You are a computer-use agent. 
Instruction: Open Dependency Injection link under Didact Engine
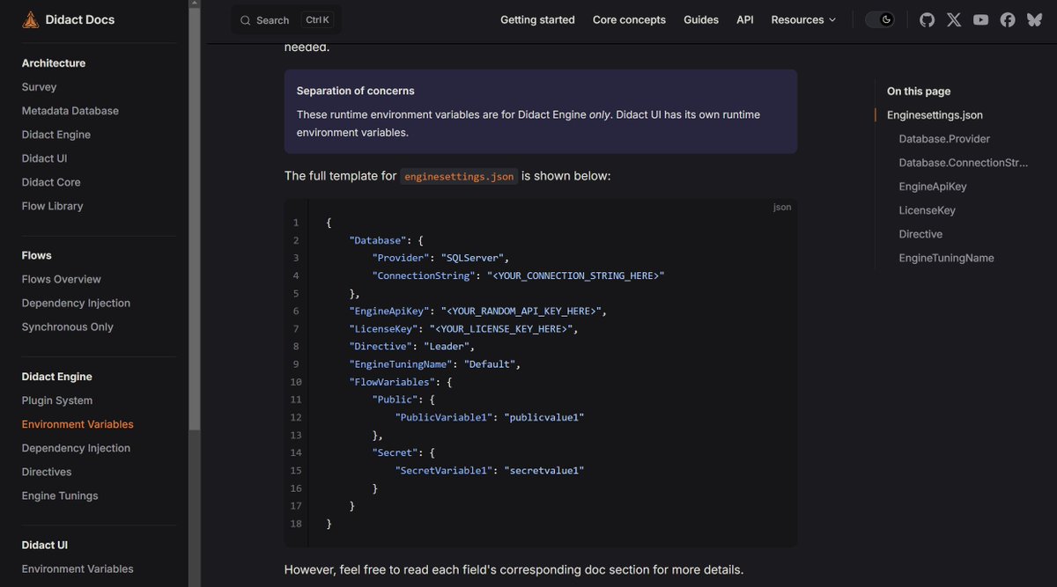[76, 448]
